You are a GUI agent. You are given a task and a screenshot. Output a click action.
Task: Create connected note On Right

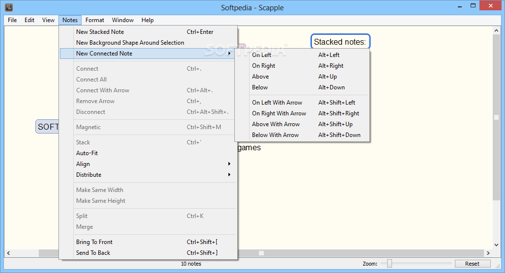pyautogui.click(x=302, y=66)
